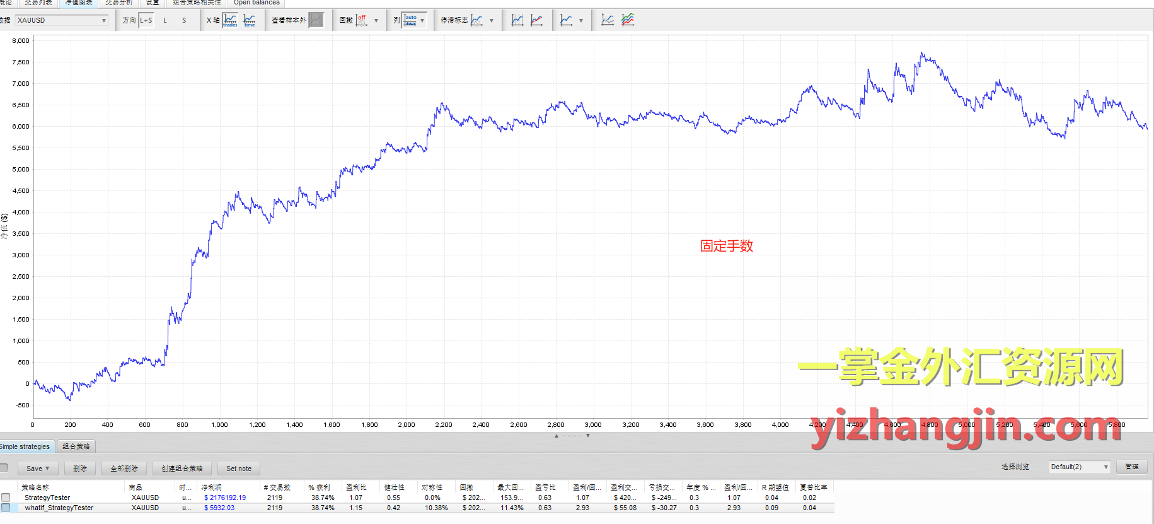This screenshot has width=1154, height=524.
Task: Check the whatIf_StrategyTester row checkbox
Action: (6, 508)
